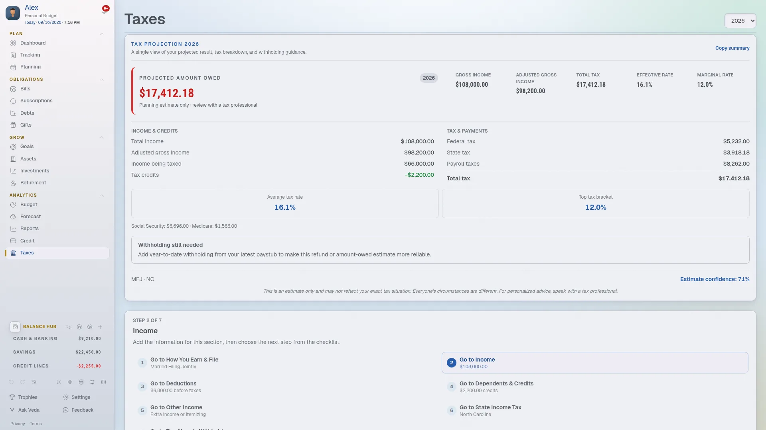Expand the CREDIT LINES balance row

click(57, 366)
